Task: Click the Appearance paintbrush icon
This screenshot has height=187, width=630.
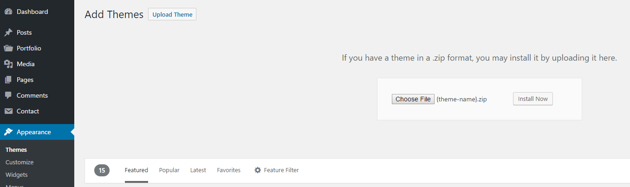Action: click(8, 132)
